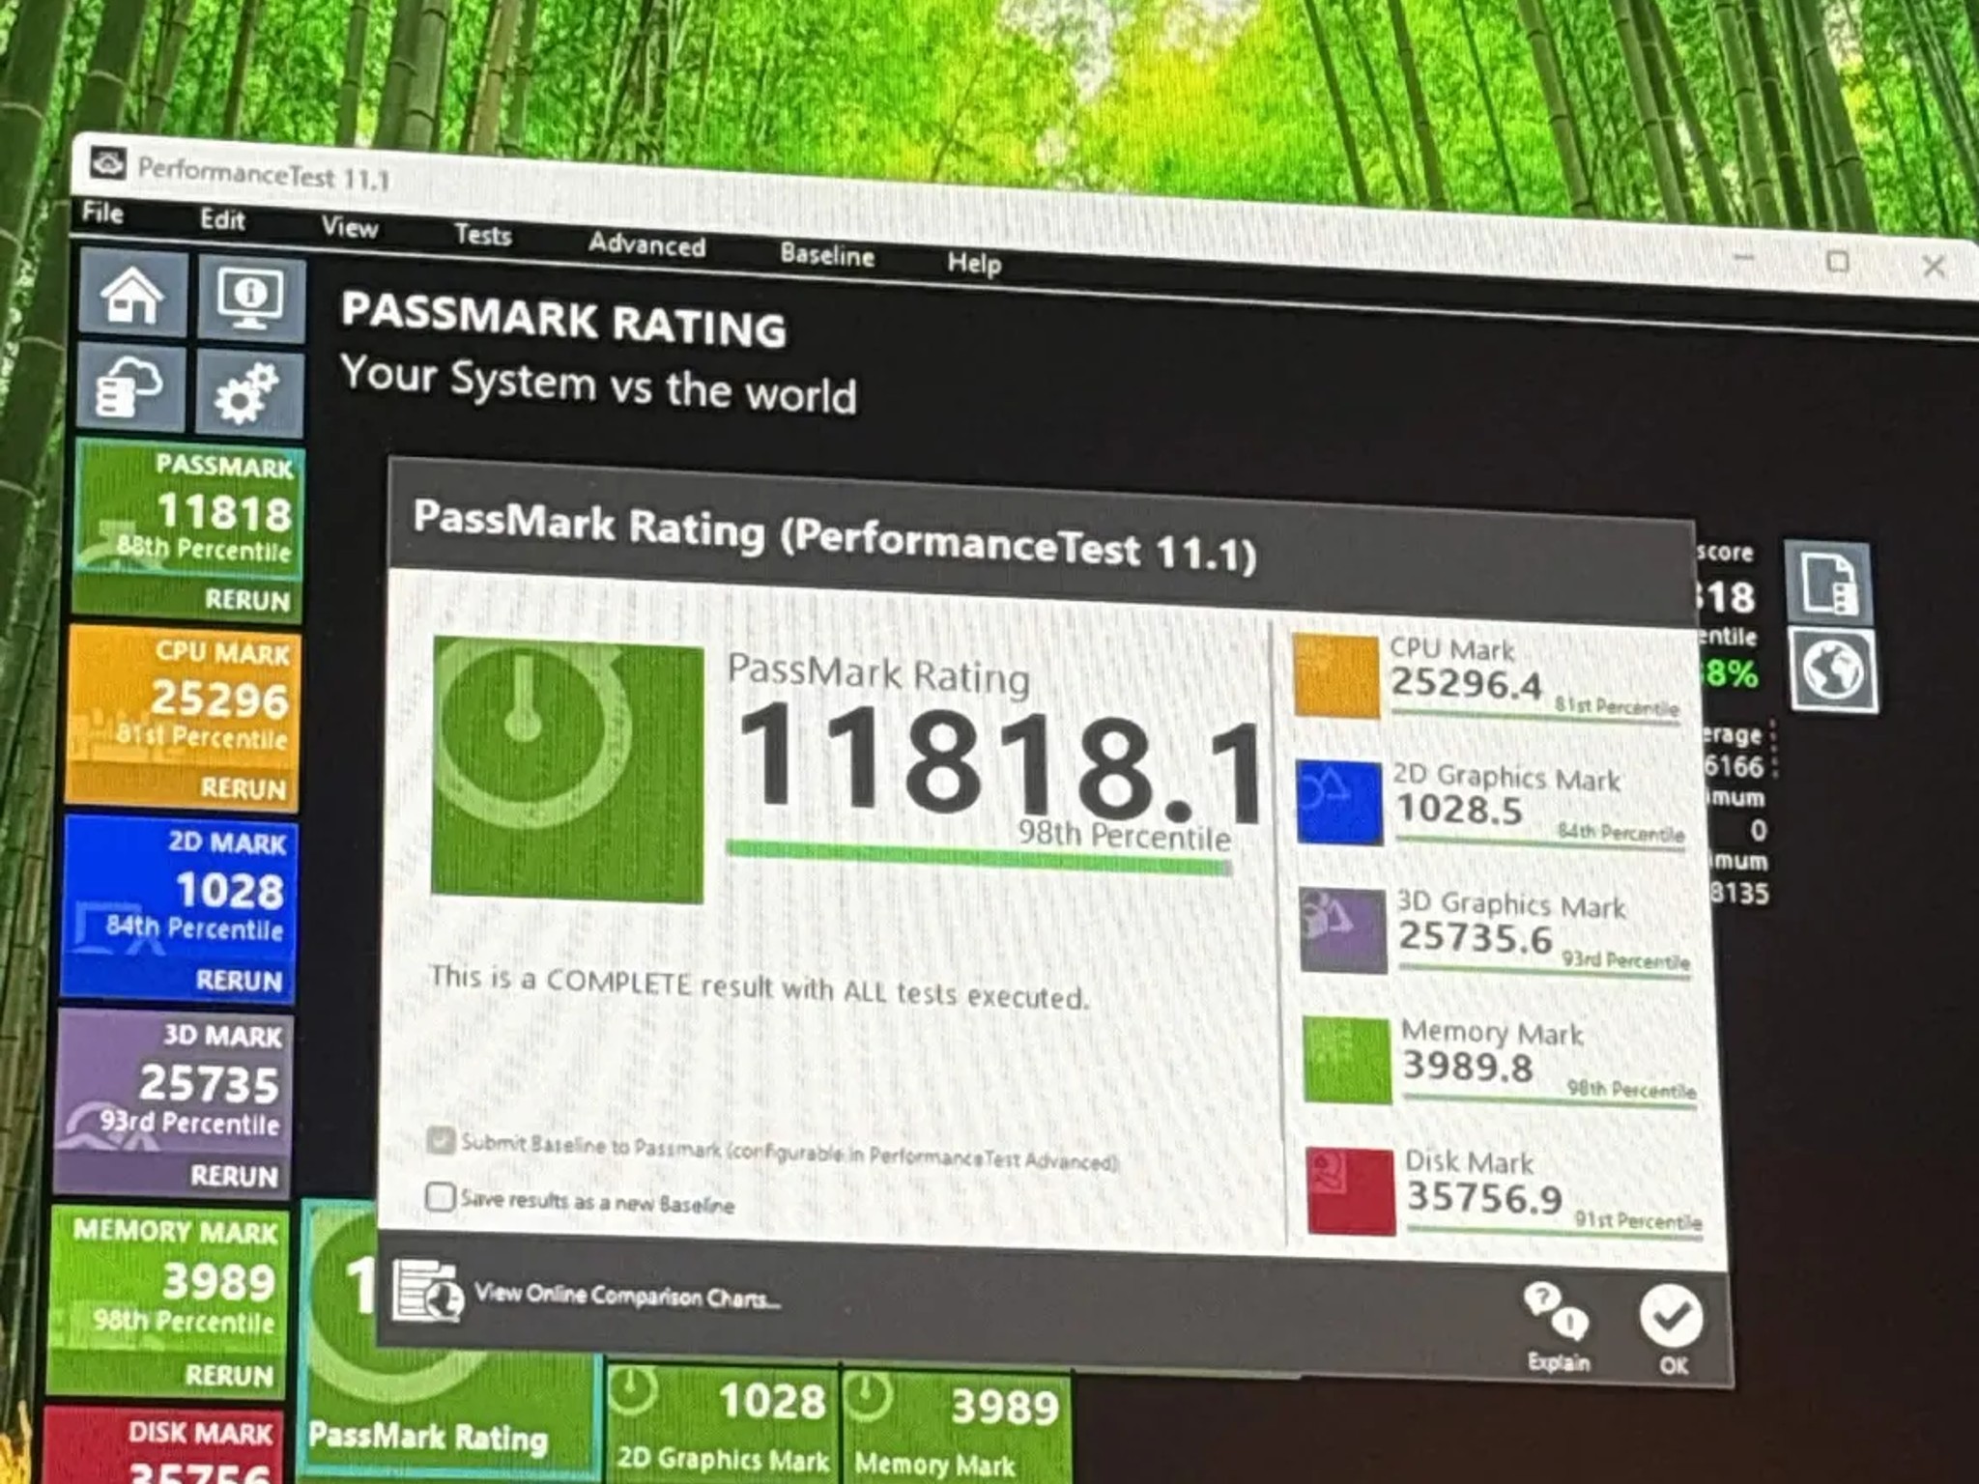
Task: Confirm with the OK checkmark icon
Action: [1671, 1317]
